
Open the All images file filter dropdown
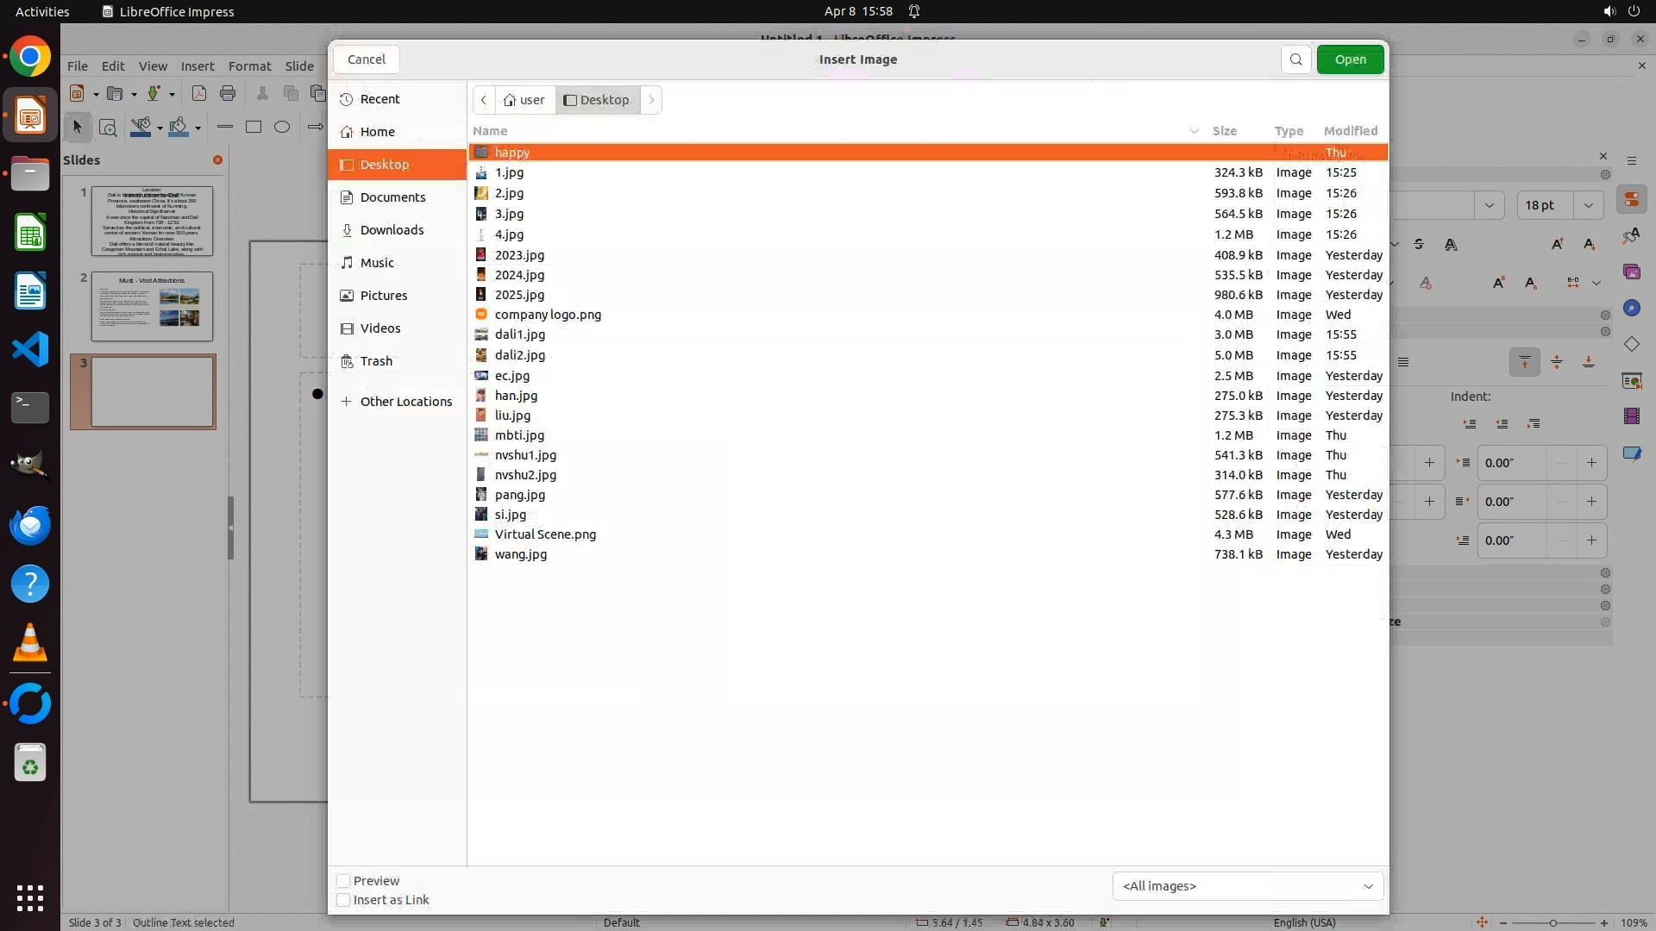[x=1247, y=885]
